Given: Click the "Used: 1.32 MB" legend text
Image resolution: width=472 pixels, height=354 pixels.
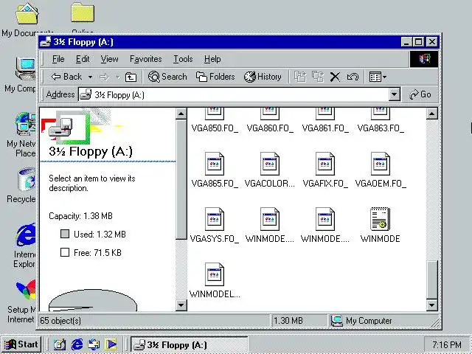Looking at the screenshot, I should point(100,235).
